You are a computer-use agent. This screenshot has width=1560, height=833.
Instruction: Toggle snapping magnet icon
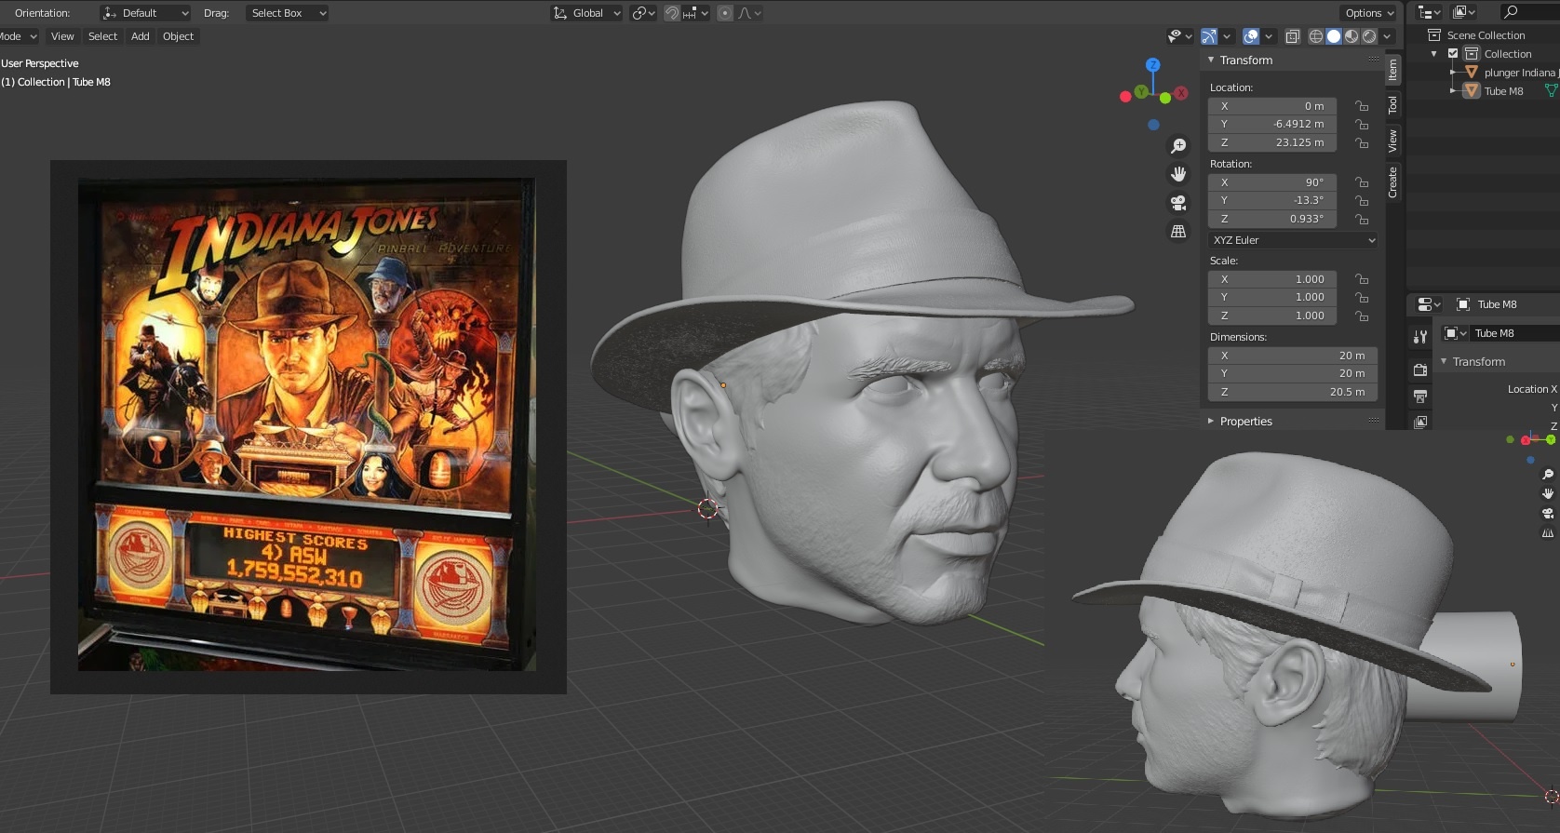point(671,13)
